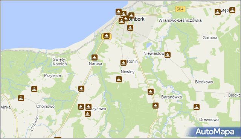Select the Chojnowo village label
The image size is (241, 139).
(45, 106)
